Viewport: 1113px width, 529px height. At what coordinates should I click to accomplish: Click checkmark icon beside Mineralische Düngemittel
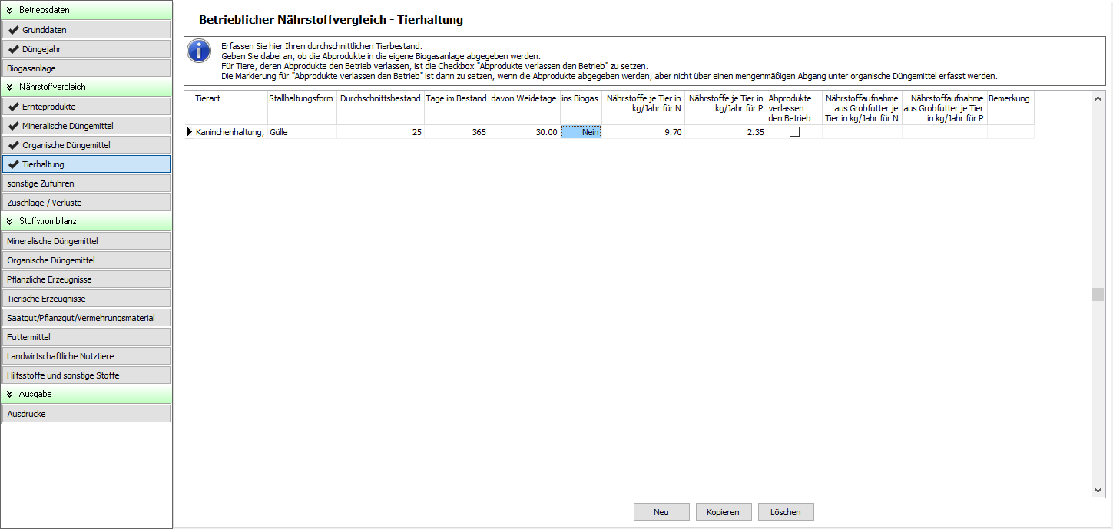tap(14, 126)
